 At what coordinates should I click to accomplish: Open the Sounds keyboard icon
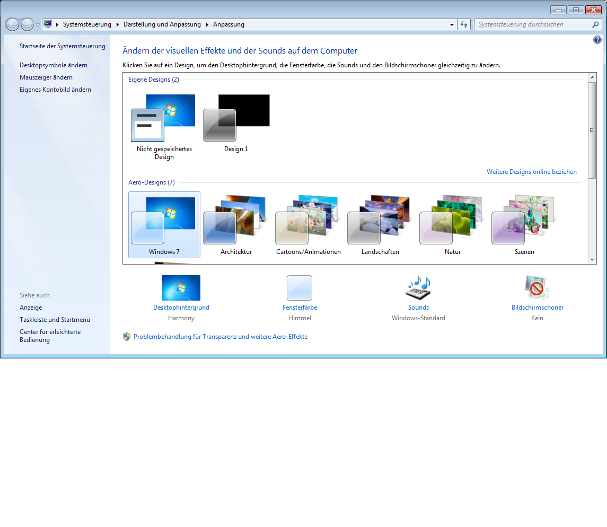[418, 288]
